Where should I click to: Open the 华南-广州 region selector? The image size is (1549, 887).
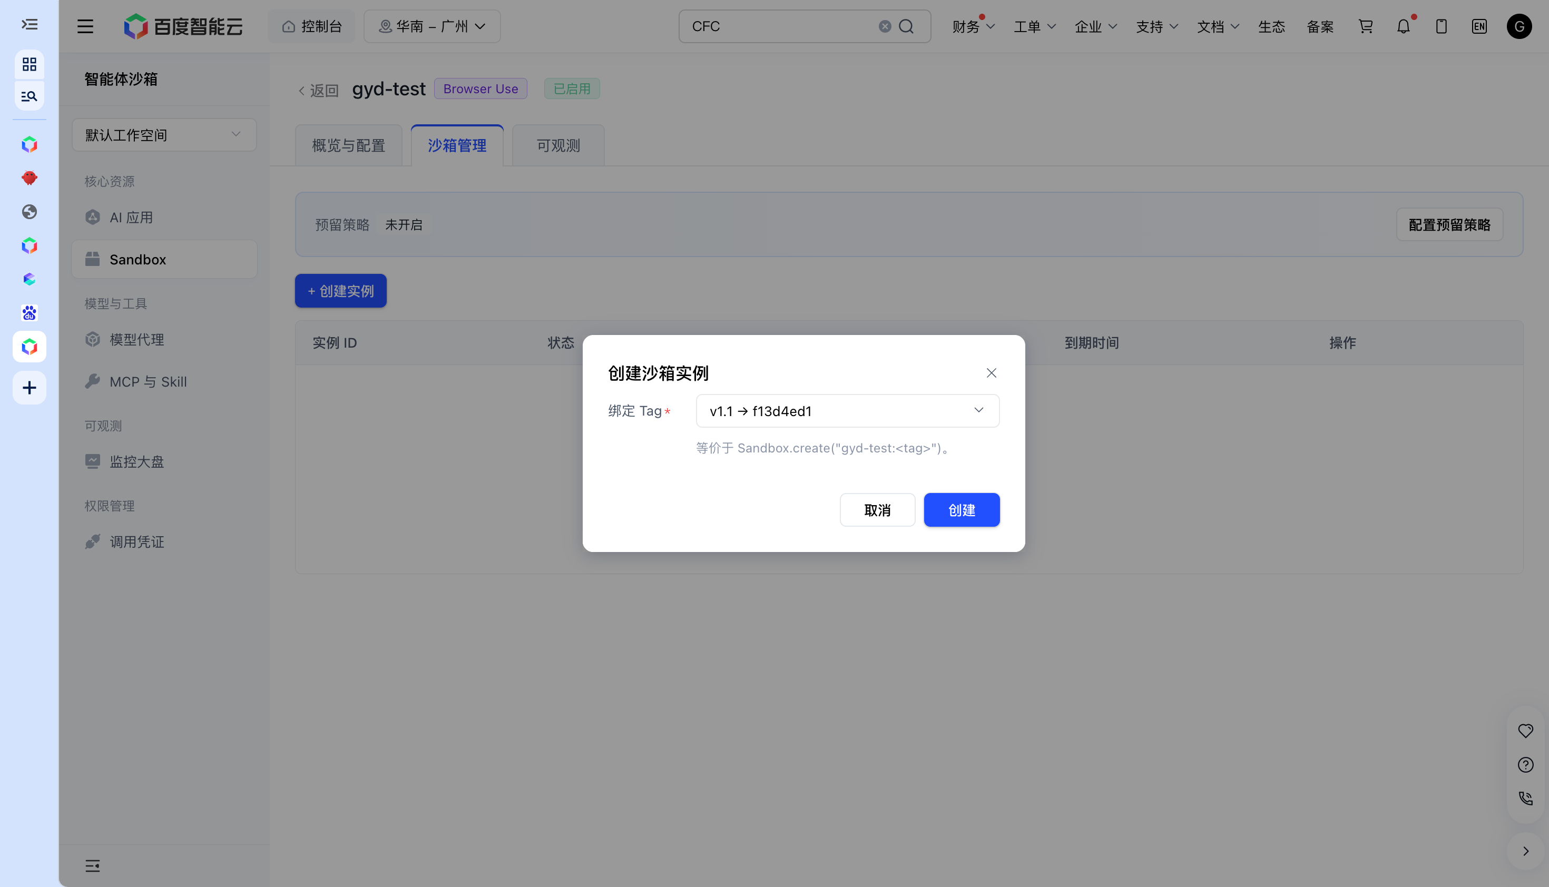(432, 26)
